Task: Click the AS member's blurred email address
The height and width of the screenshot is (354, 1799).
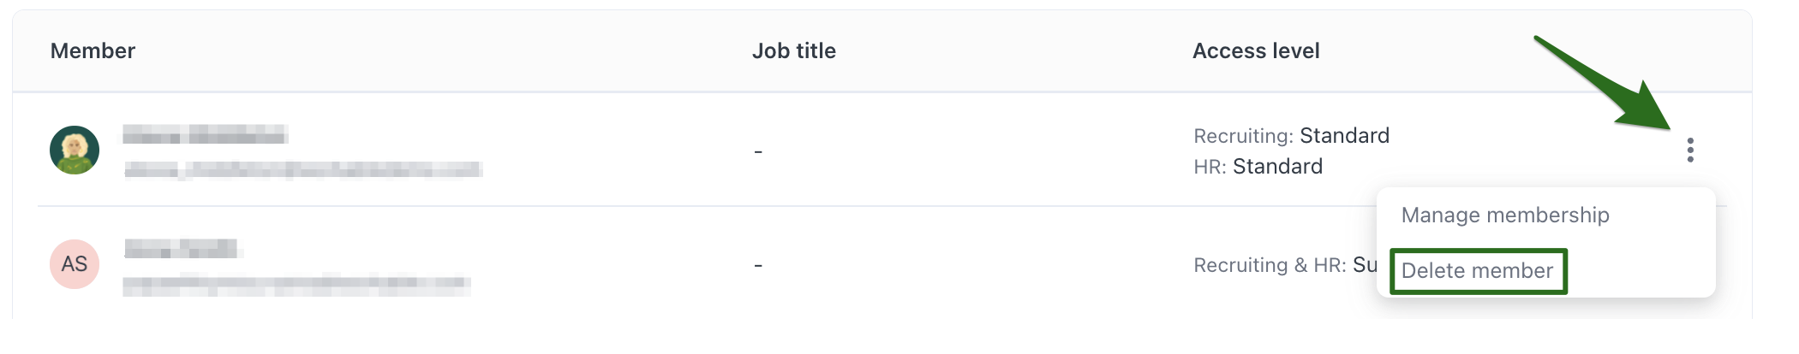Action: 296,283
